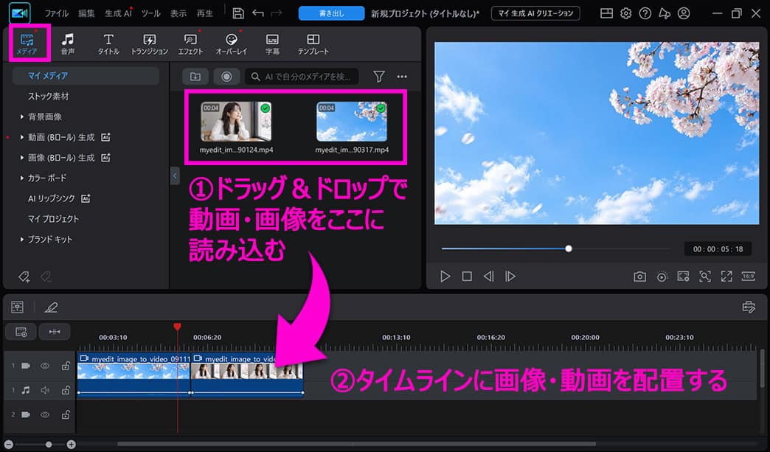This screenshot has width=770, height=452.
Task: Open the ツール menu
Action: tap(150, 13)
